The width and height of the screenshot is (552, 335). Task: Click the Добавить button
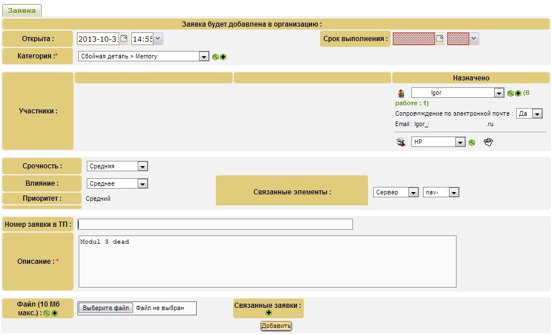click(x=276, y=326)
